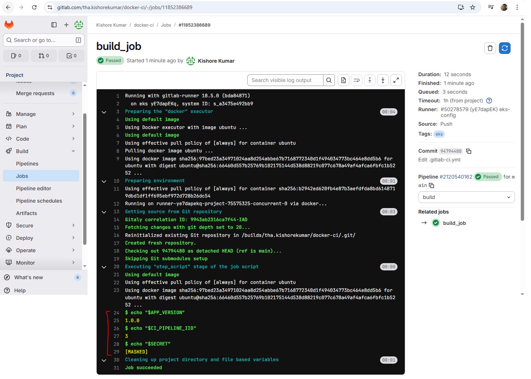Collapse the "Getting source from Git" section
This screenshot has height=379, width=531.
[104, 212]
